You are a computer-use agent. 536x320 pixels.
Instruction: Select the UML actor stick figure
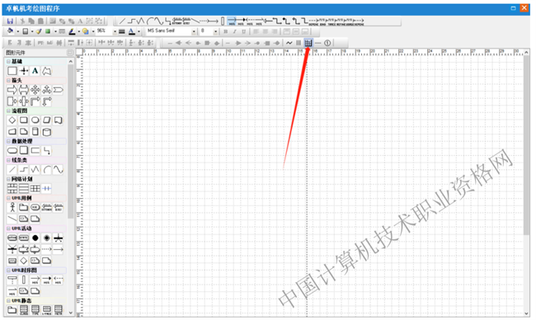click(x=12, y=207)
